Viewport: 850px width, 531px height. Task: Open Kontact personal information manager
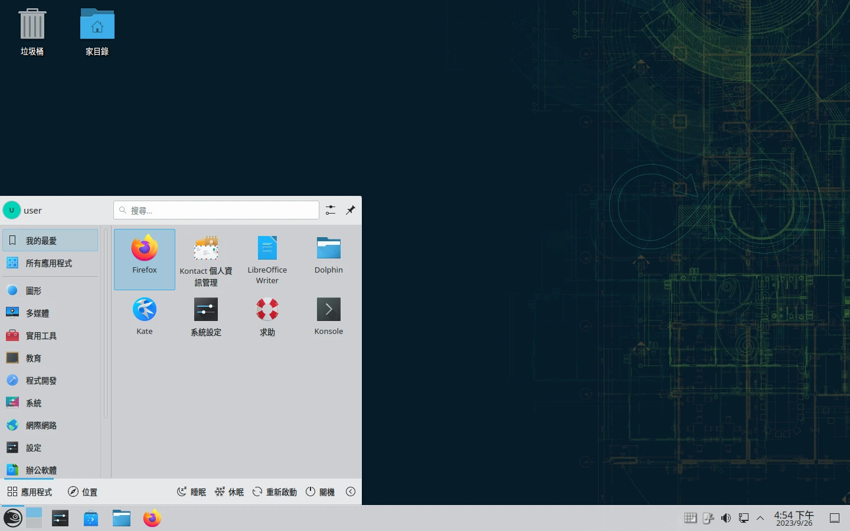(206, 260)
